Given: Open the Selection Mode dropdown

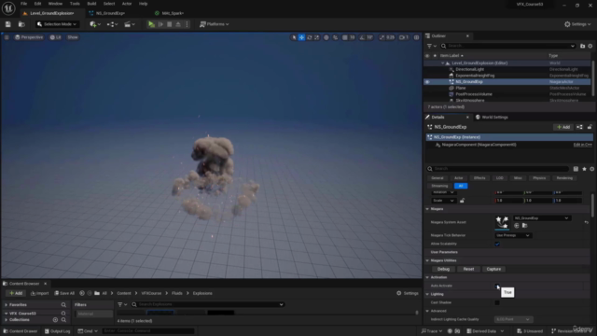Looking at the screenshot, I should [57, 24].
